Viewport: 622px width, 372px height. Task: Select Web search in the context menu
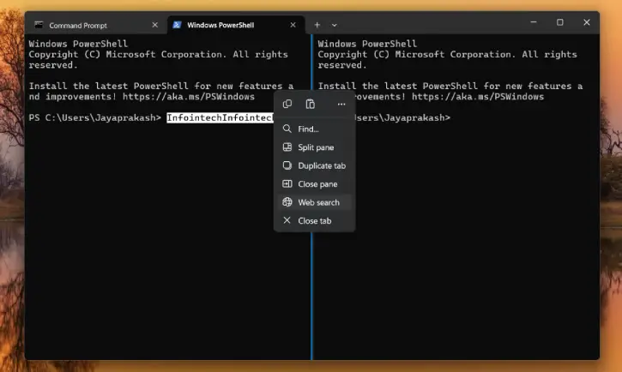coord(317,202)
